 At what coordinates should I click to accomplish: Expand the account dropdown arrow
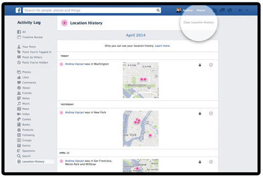click(x=247, y=10)
